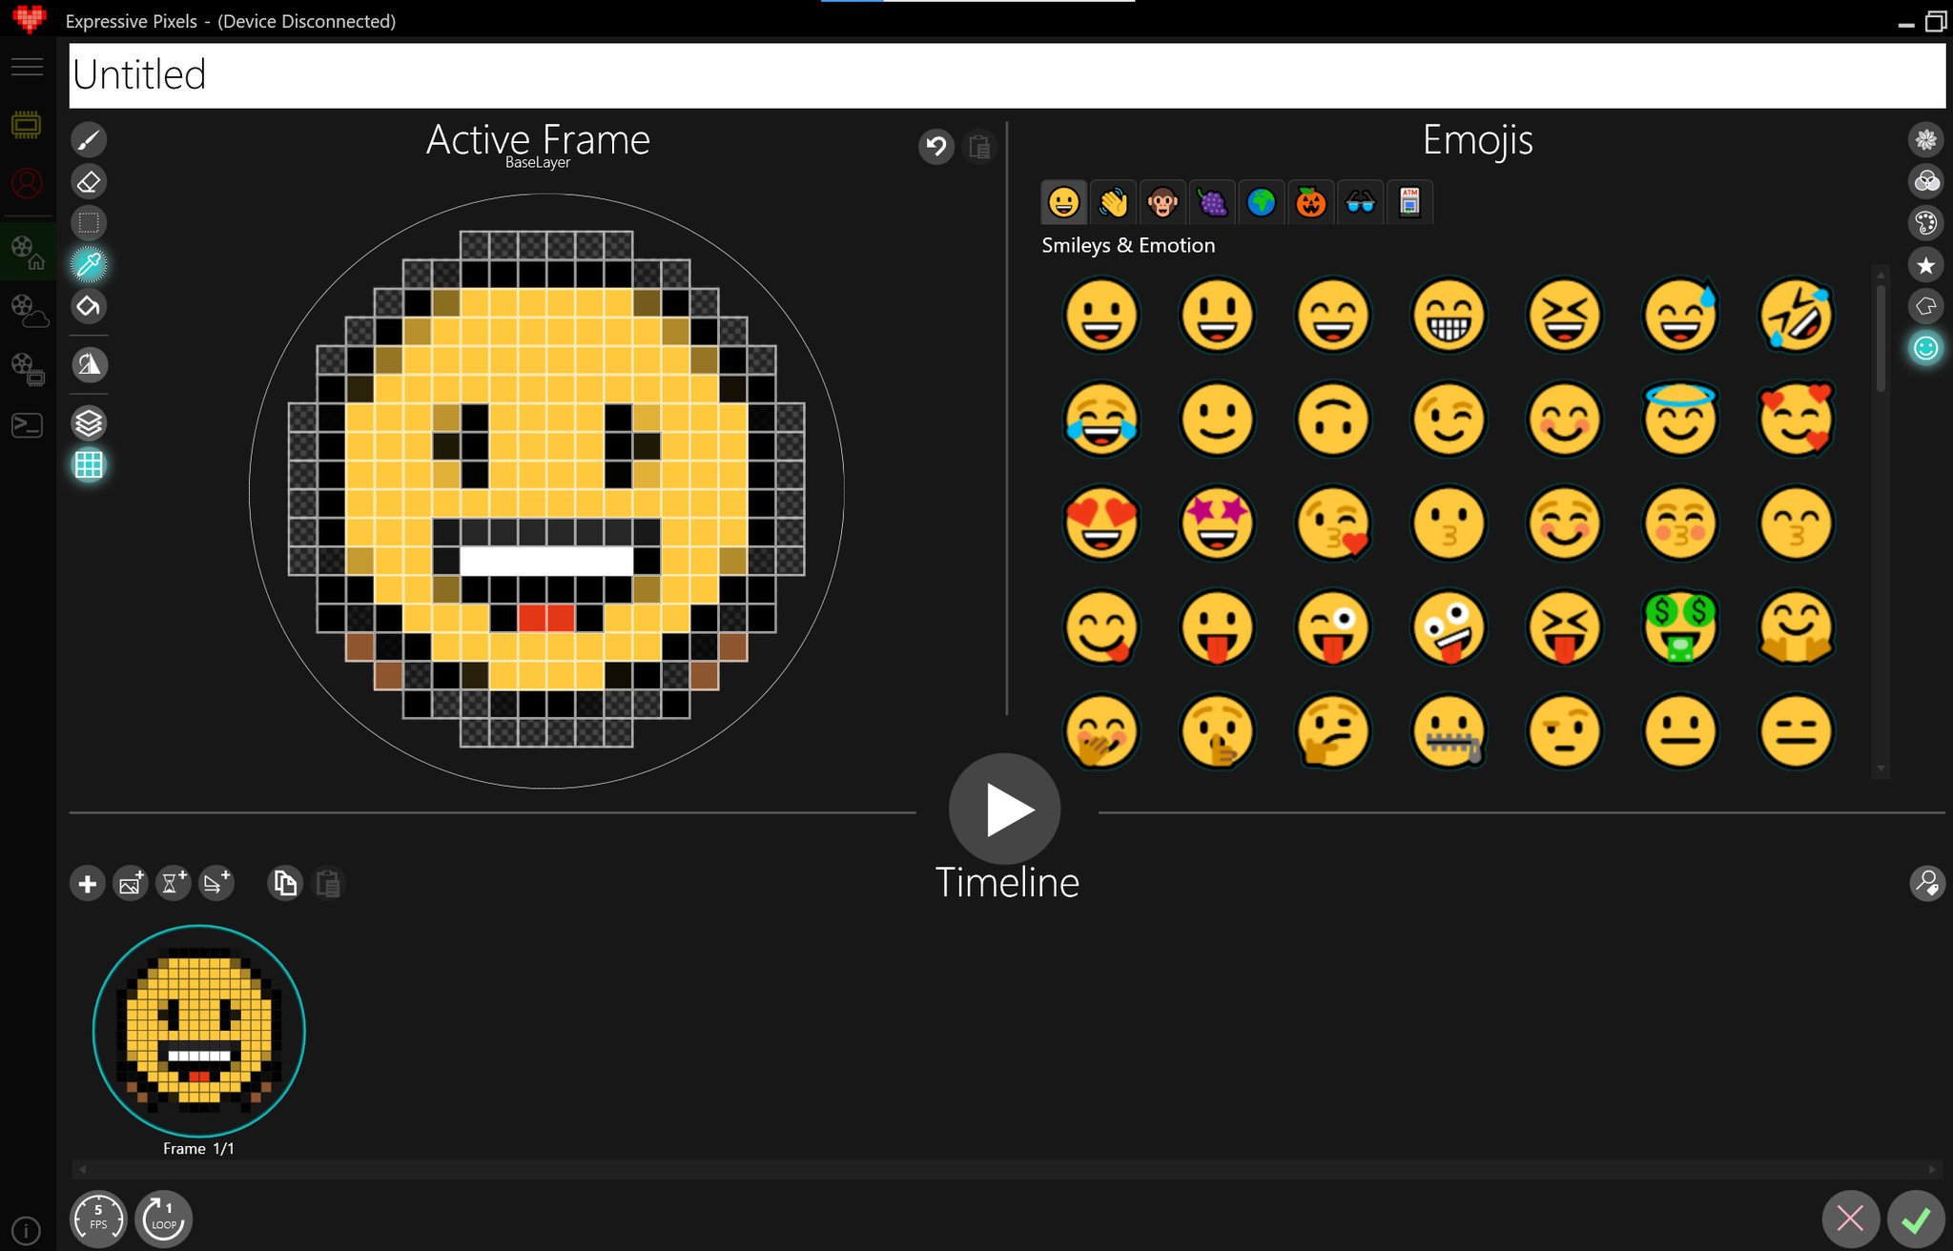The height and width of the screenshot is (1251, 1953).
Task: Expand the hamburger navigation menu
Action: coord(27,67)
